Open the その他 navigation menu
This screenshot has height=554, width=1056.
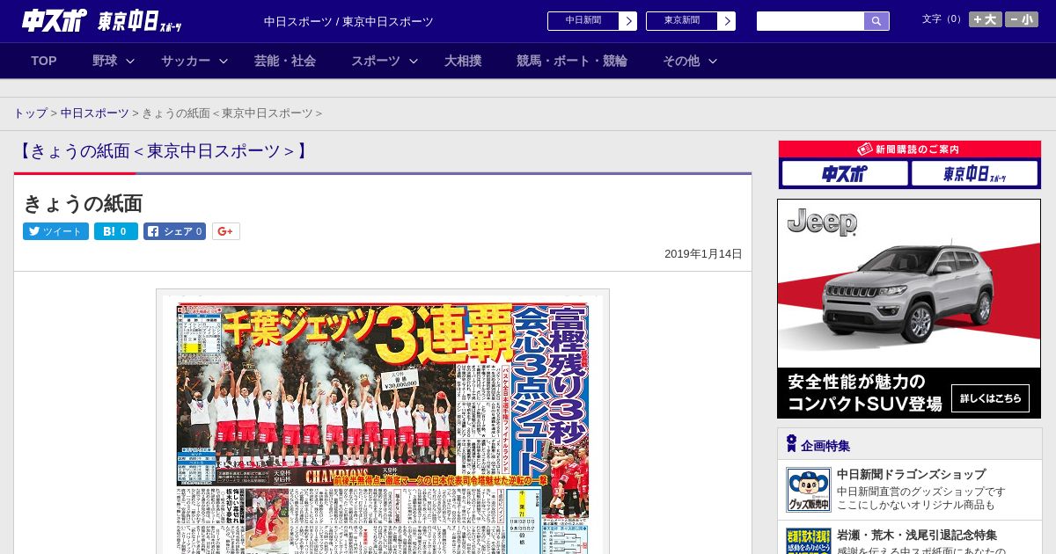pyautogui.click(x=681, y=61)
